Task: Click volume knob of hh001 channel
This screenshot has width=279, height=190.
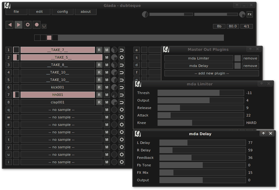Action: [x=114, y=95]
